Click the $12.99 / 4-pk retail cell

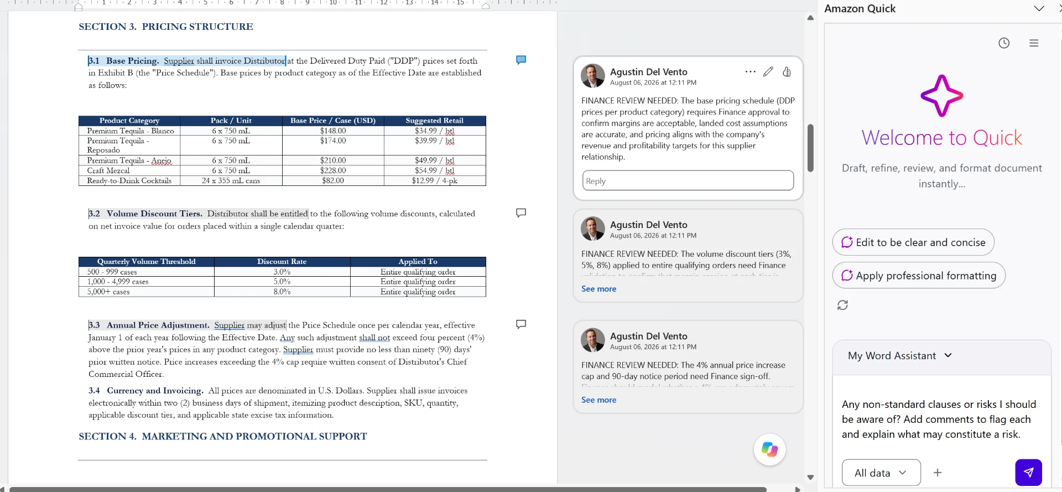[434, 180]
